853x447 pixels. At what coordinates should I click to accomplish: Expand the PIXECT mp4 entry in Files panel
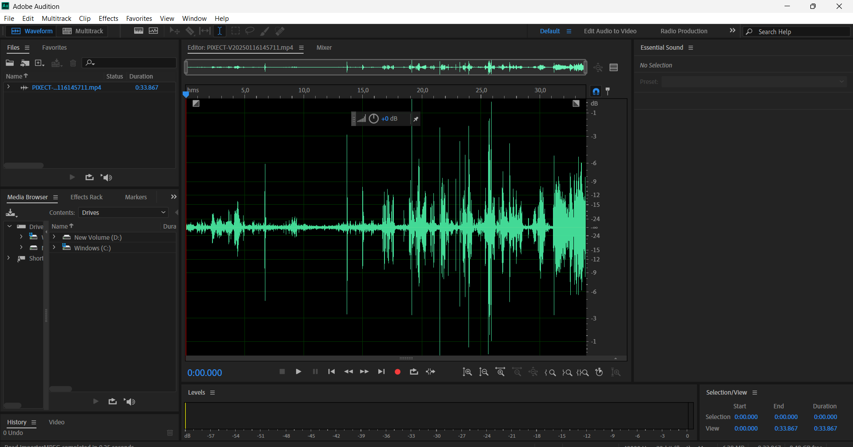(8, 87)
